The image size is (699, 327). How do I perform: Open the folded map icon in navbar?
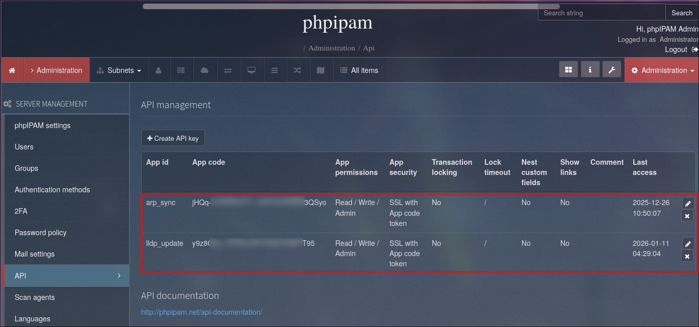(321, 70)
